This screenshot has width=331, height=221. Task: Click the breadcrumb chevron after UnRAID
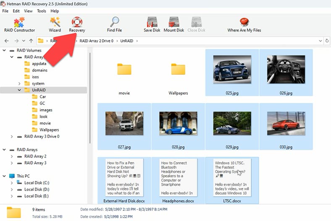137,41
